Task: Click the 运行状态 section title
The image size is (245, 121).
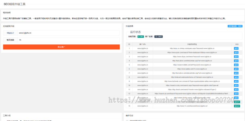Action: pyautogui.click(x=136, y=32)
